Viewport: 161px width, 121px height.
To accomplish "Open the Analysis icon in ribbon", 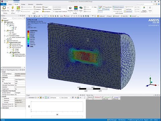I will tap(18, 8).
